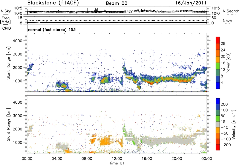This screenshot has height=165, width=239.
Task: Click the "Power [dB]" colorbar title
Action: pos(228,63)
